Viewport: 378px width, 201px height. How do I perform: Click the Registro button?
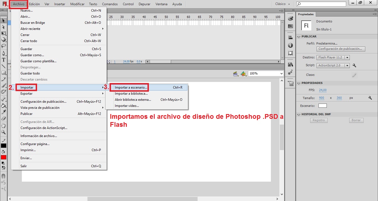[319, 120]
